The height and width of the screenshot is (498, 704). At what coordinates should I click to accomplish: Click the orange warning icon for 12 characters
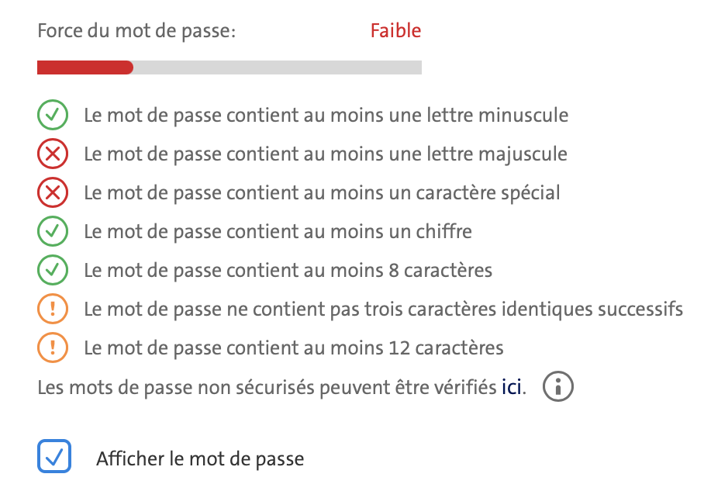pos(53,348)
